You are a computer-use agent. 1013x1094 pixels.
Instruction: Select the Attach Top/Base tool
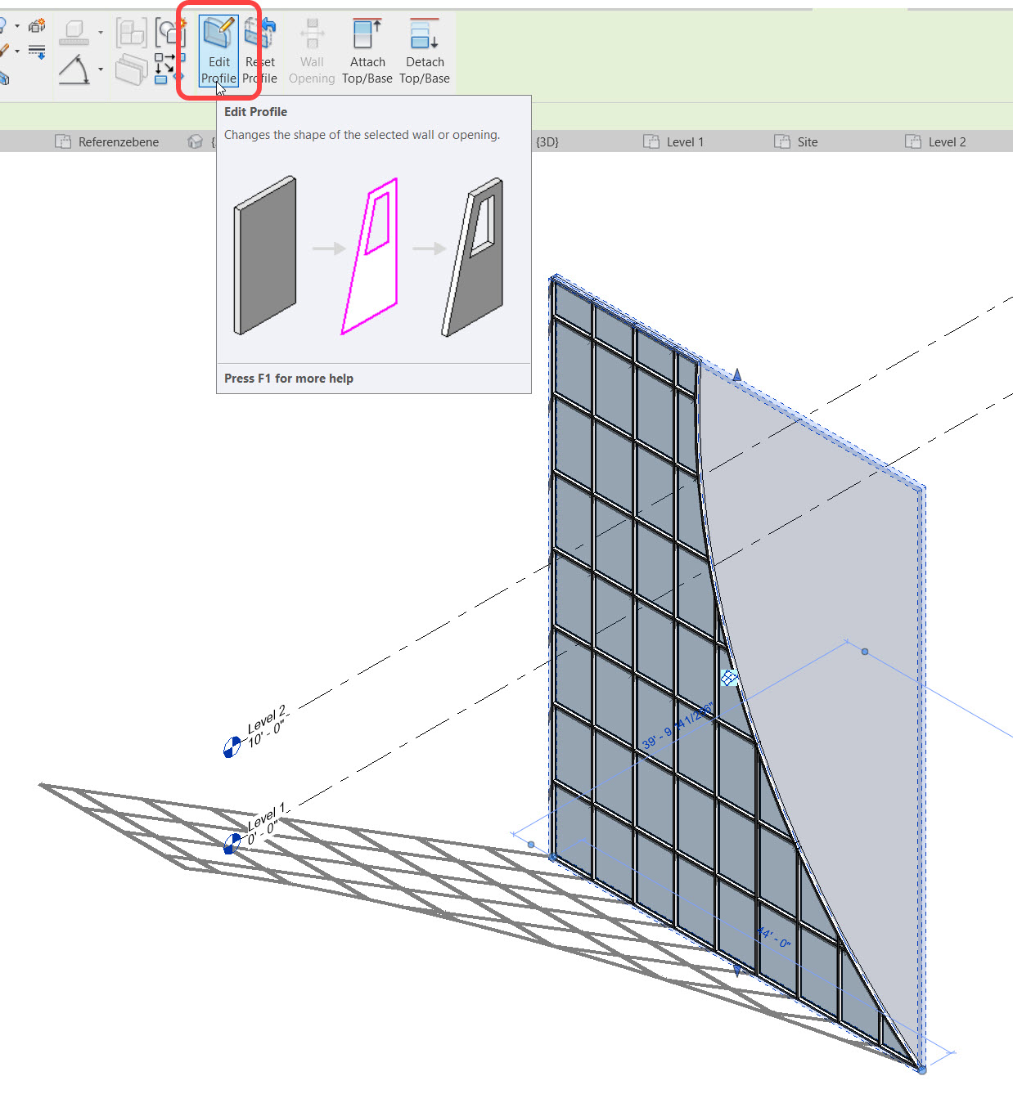367,51
